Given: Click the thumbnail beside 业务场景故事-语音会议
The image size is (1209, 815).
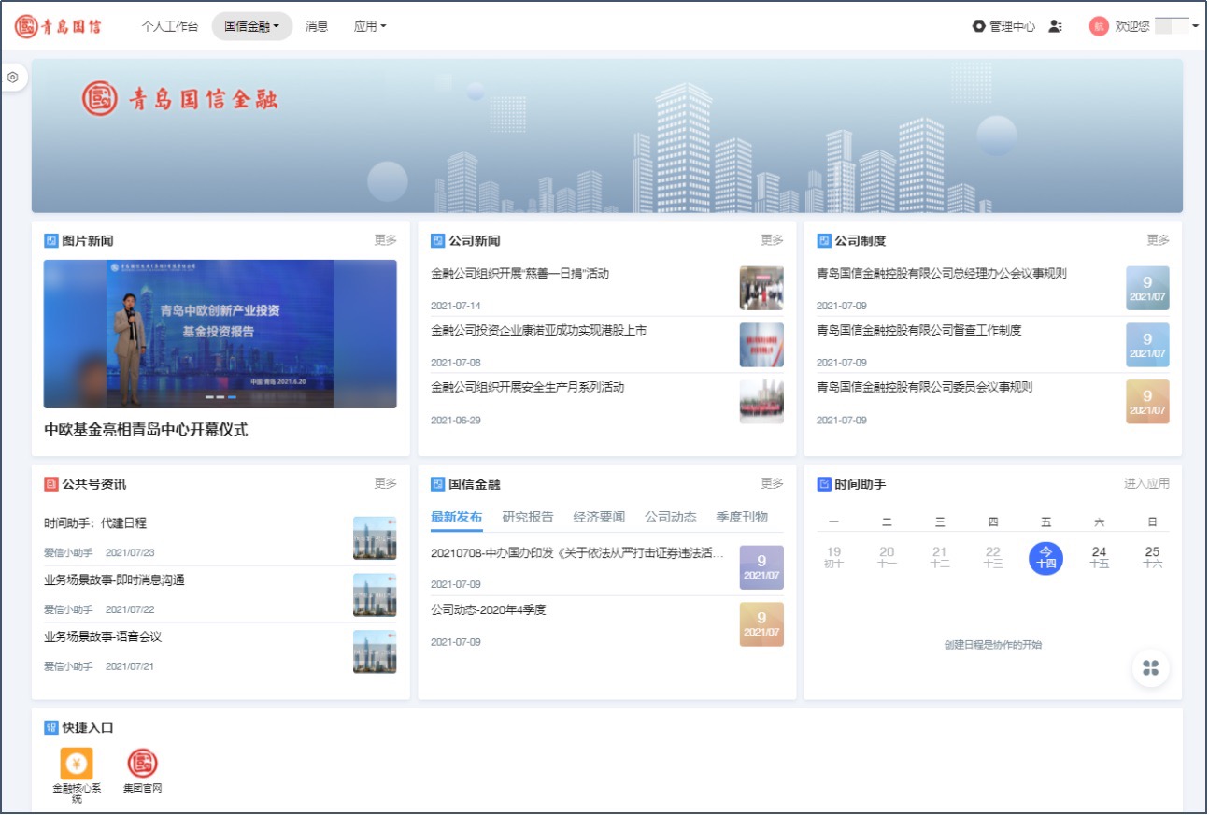Looking at the screenshot, I should [x=375, y=651].
